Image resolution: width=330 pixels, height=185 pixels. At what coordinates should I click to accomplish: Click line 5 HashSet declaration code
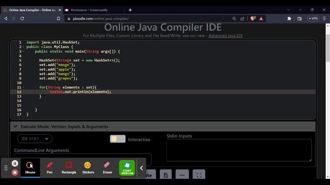pos(79,60)
